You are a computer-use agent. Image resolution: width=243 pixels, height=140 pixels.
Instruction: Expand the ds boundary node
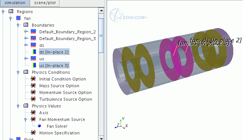point(26,45)
